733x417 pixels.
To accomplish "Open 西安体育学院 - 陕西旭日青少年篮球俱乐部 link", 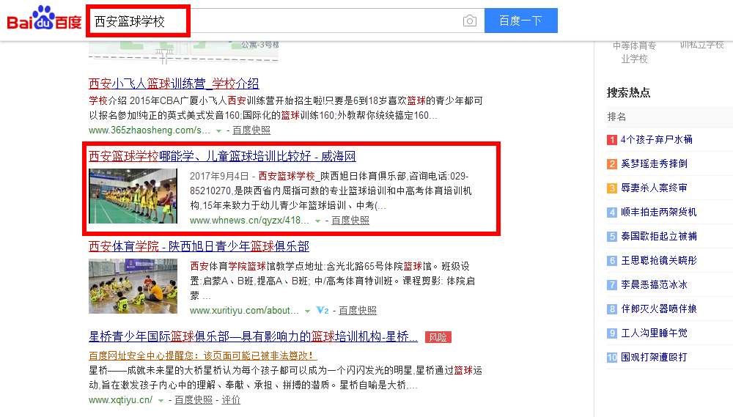I will [199, 246].
